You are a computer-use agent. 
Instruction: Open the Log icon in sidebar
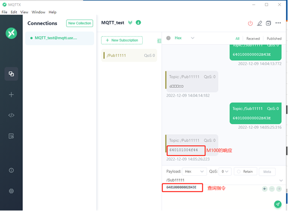coord(11,136)
